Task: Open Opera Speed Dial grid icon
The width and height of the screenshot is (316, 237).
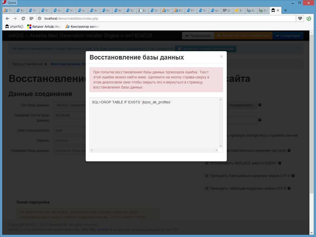Action: [x=31, y=18]
